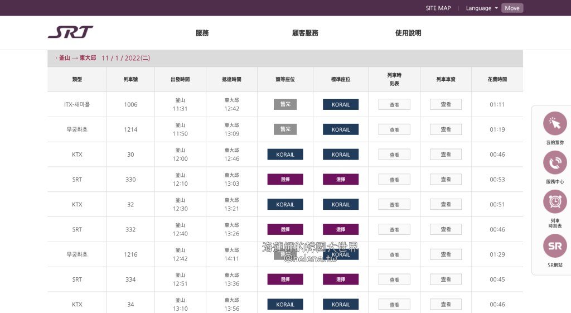The width and height of the screenshot is (571, 313).
Task: View fare for SRT 330
Action: (x=446, y=180)
